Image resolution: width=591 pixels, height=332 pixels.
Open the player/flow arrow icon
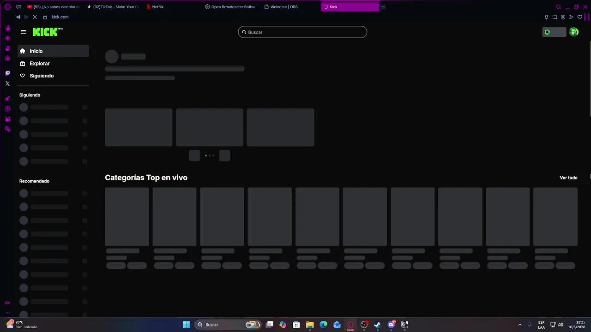[571, 17]
